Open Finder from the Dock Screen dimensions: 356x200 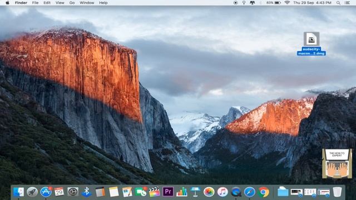18,192
